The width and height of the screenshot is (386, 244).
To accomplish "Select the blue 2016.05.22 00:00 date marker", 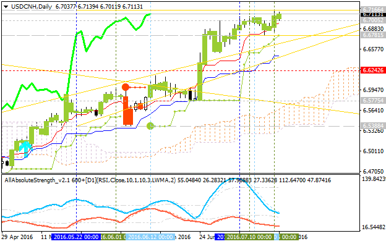I will 76,237.
